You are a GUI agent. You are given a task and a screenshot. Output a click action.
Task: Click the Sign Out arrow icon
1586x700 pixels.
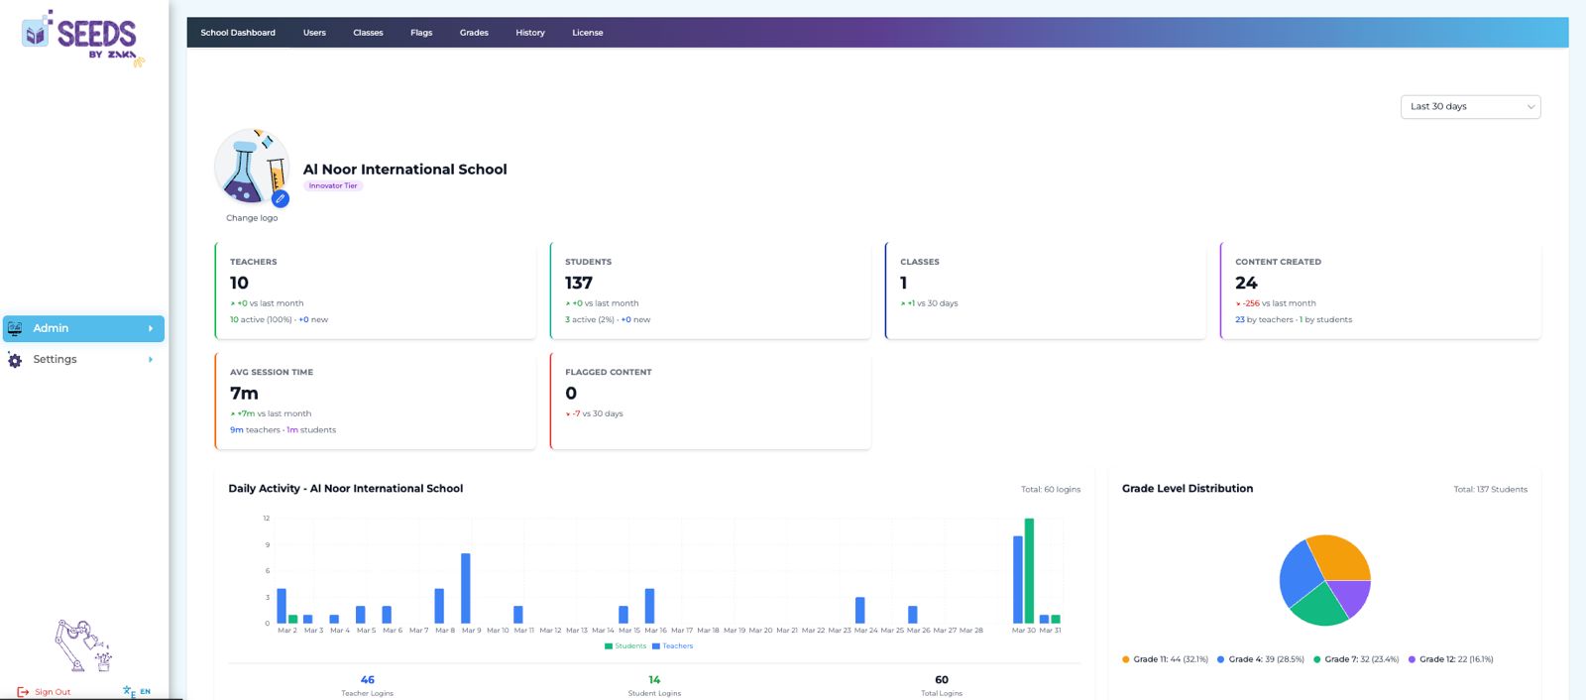(23, 692)
